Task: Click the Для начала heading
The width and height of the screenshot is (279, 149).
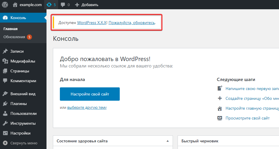Action: (72, 80)
